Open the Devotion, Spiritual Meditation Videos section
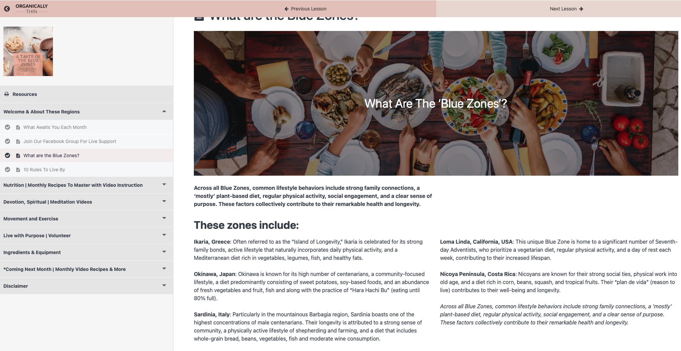 (87, 202)
